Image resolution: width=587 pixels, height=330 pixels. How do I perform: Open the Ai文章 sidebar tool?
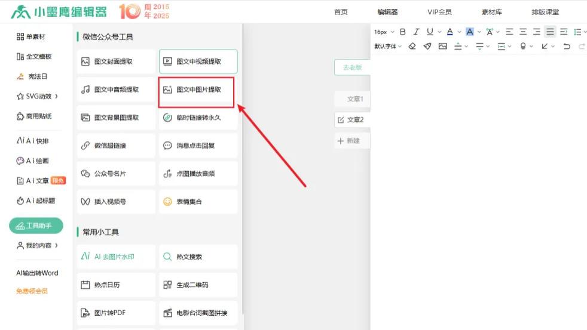pyautogui.click(x=41, y=181)
